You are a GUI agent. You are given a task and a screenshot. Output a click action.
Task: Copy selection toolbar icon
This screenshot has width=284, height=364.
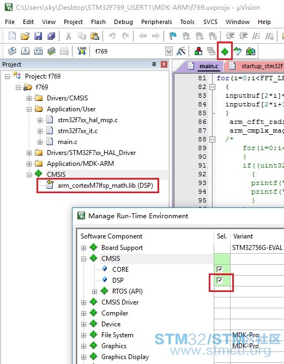pos(82,36)
